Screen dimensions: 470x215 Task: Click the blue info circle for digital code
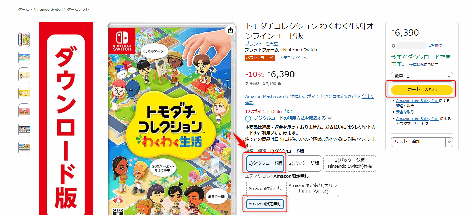(248, 118)
